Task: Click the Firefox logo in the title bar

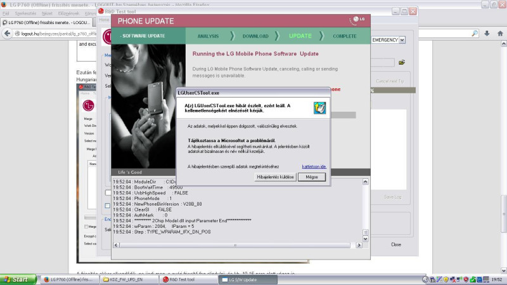Action: [x=4, y=4]
